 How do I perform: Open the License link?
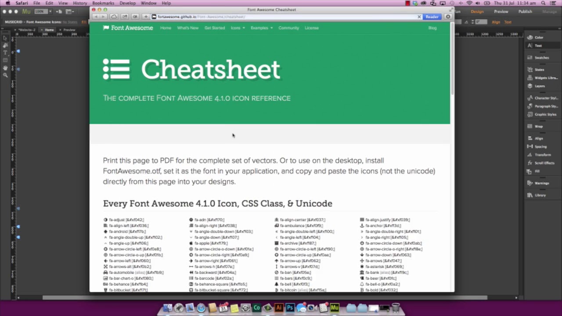(312, 28)
